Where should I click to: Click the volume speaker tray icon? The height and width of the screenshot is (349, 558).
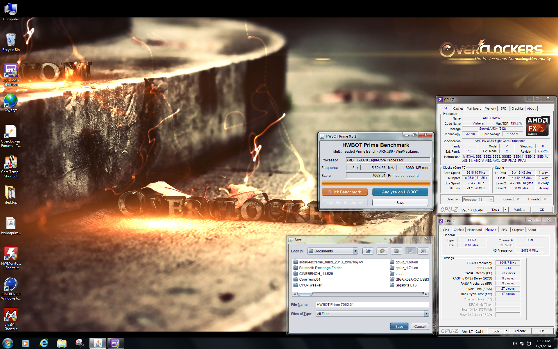(x=514, y=343)
